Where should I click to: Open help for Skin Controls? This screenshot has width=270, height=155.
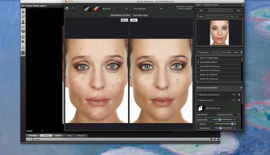[239, 100]
